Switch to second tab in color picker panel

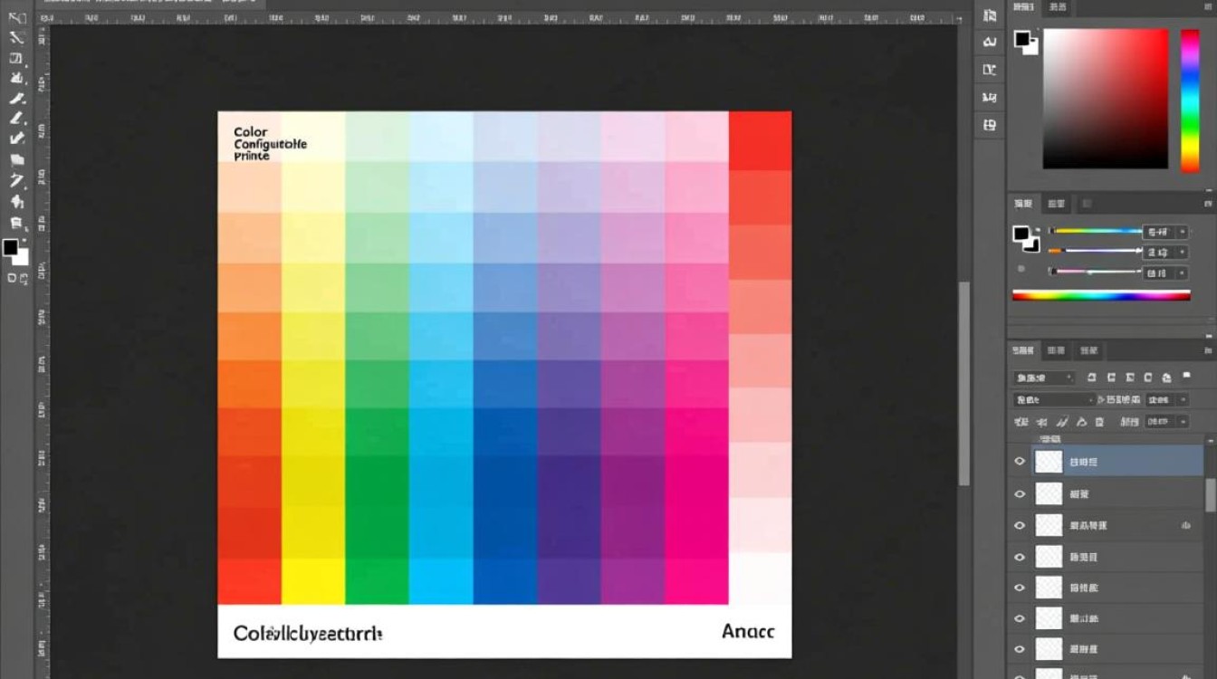[x=1057, y=7]
